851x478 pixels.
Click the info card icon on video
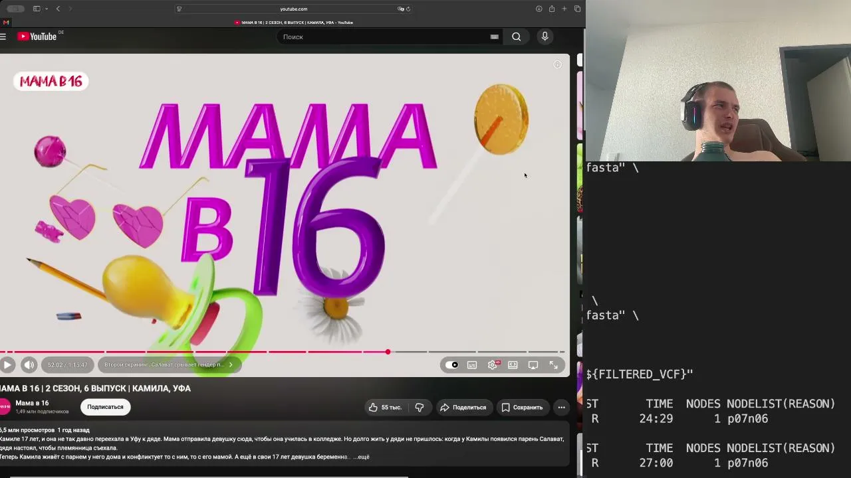[x=557, y=64]
